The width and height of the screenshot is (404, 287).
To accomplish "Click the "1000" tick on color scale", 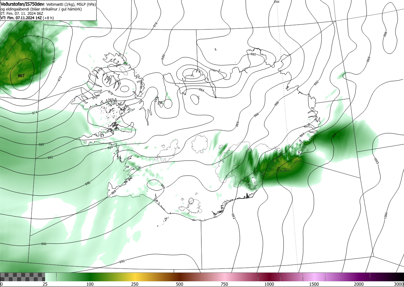I will (269, 284).
